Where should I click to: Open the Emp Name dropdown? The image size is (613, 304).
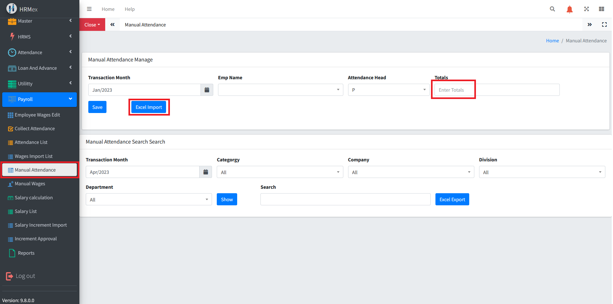tap(280, 90)
